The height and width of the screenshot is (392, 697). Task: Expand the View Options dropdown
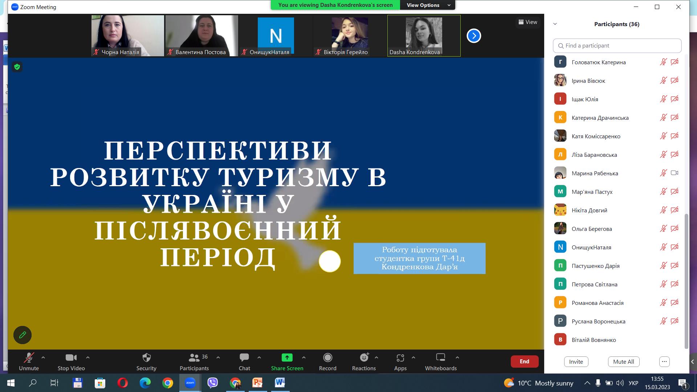coord(428,5)
